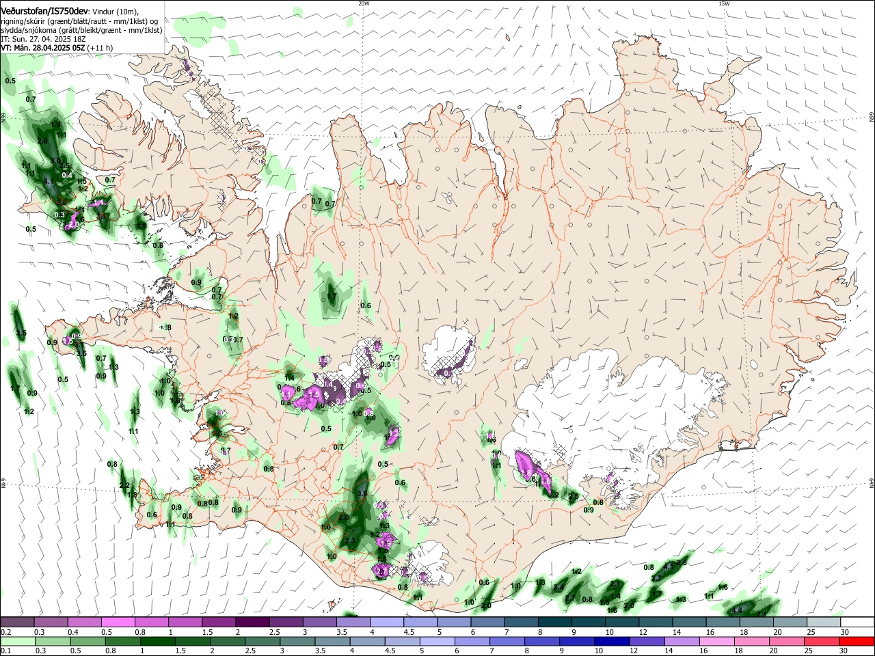This screenshot has height=656, width=875.
Task: Choose the rain-scale swatch labeled 0.8
Action: [122, 642]
